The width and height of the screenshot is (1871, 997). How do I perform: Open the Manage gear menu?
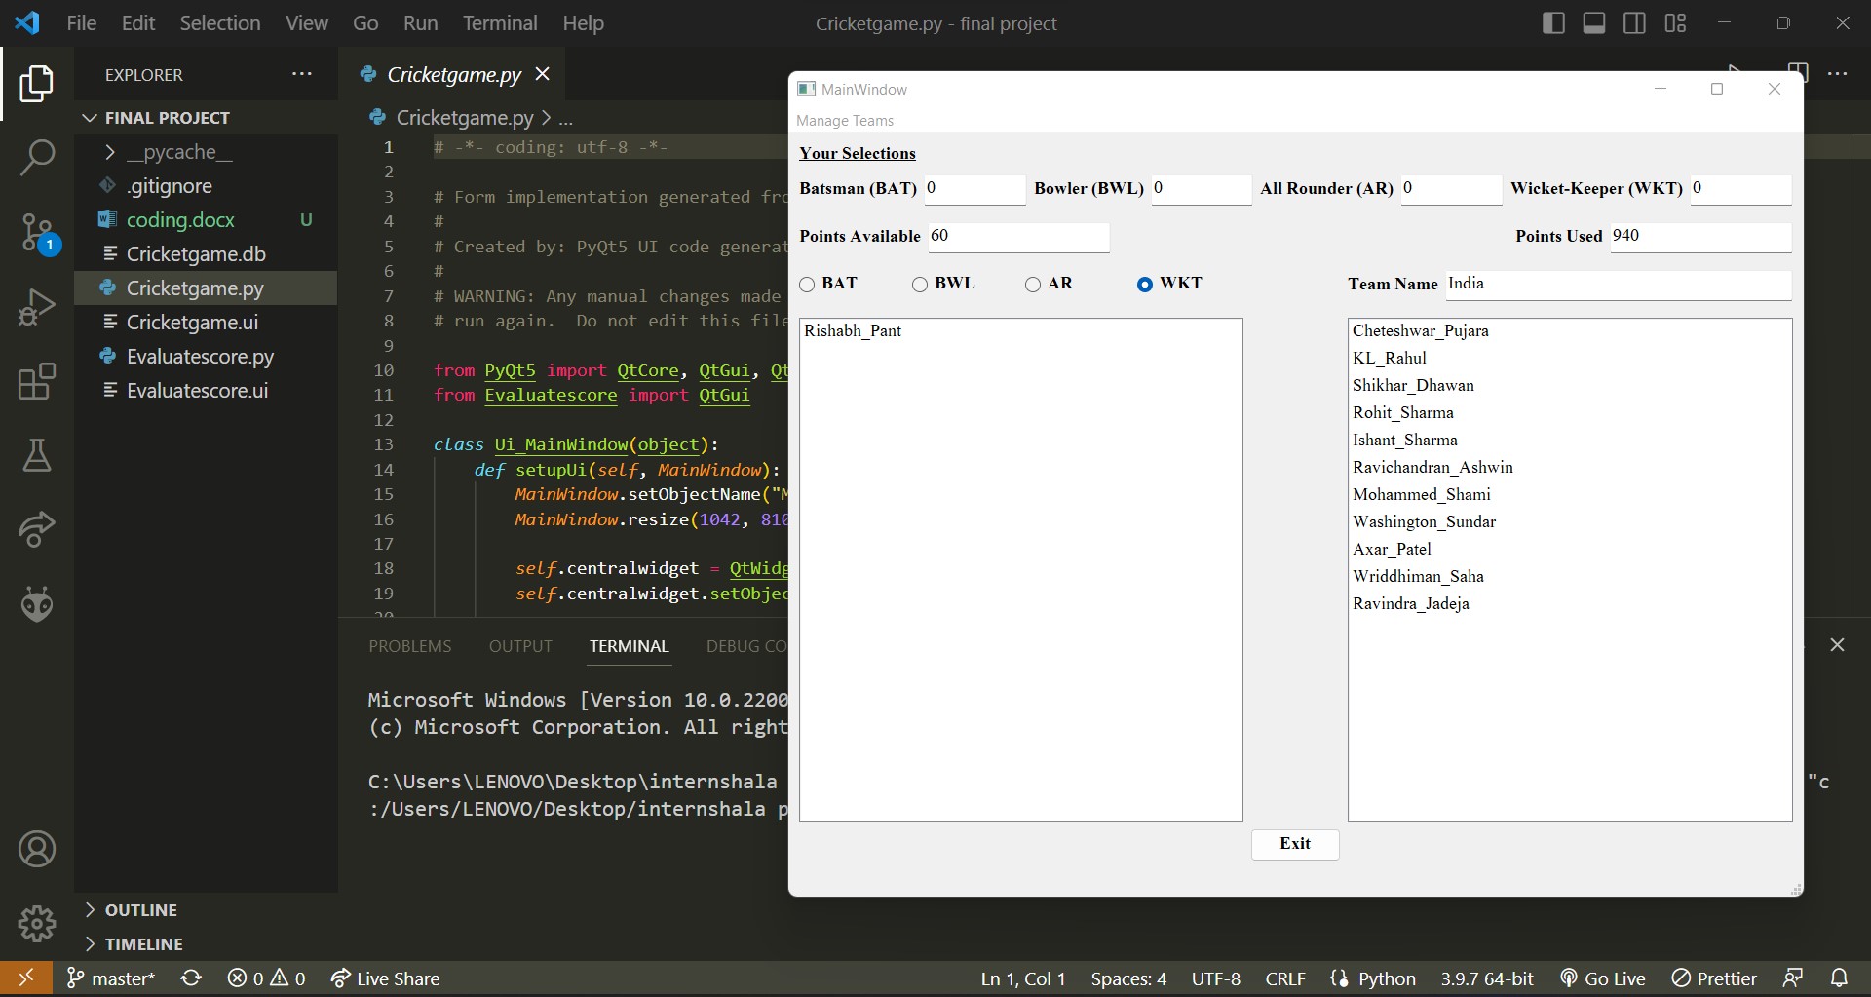click(x=37, y=923)
